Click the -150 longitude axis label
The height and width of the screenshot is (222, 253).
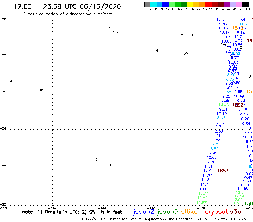pyautogui.click(x=3, y=208)
